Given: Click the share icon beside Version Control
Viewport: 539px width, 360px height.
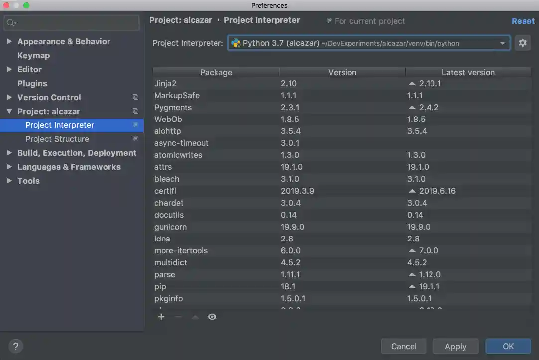Looking at the screenshot, I should tap(135, 97).
